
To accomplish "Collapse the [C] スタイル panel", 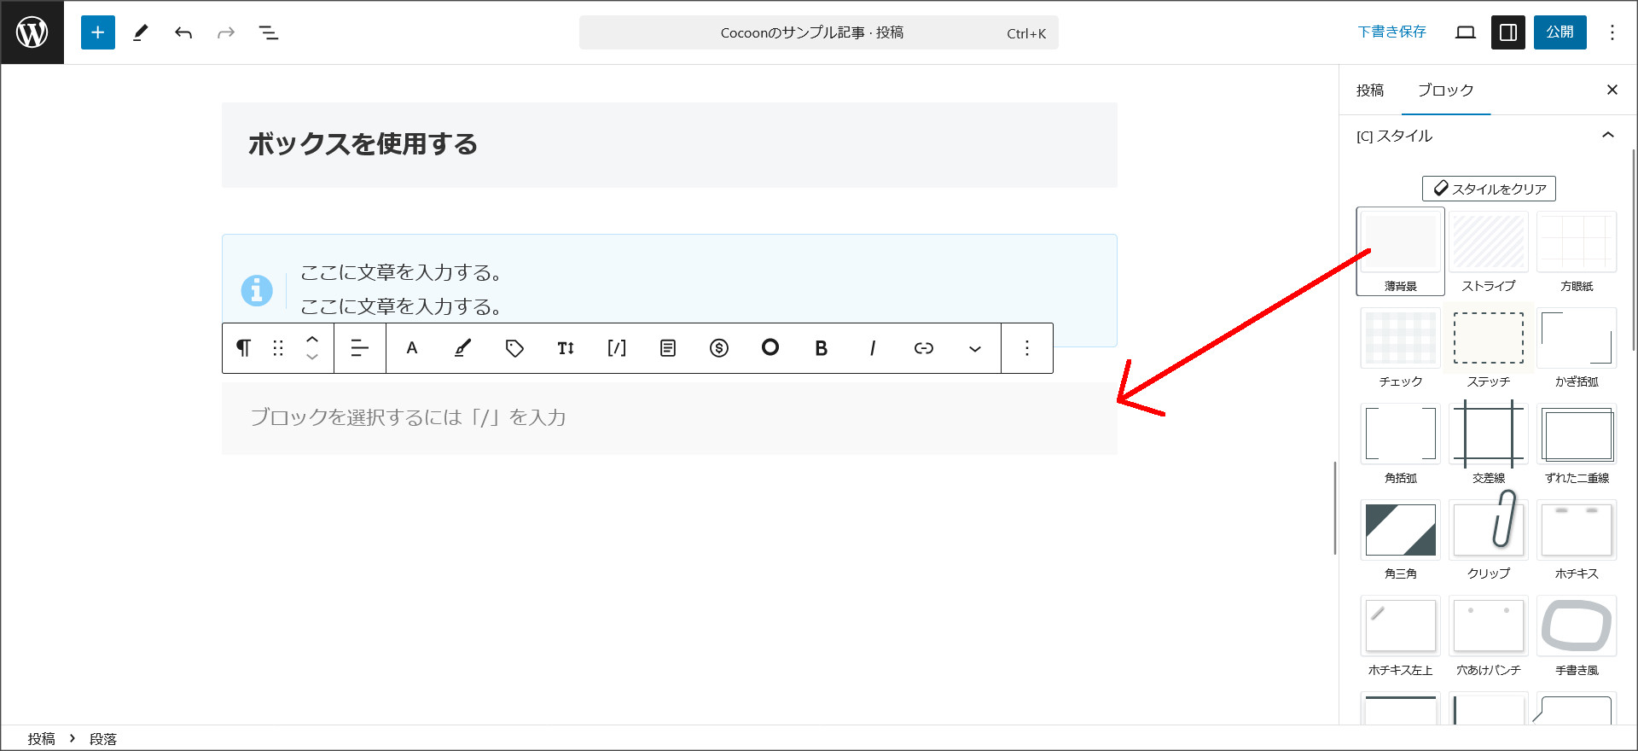I will [x=1608, y=136].
